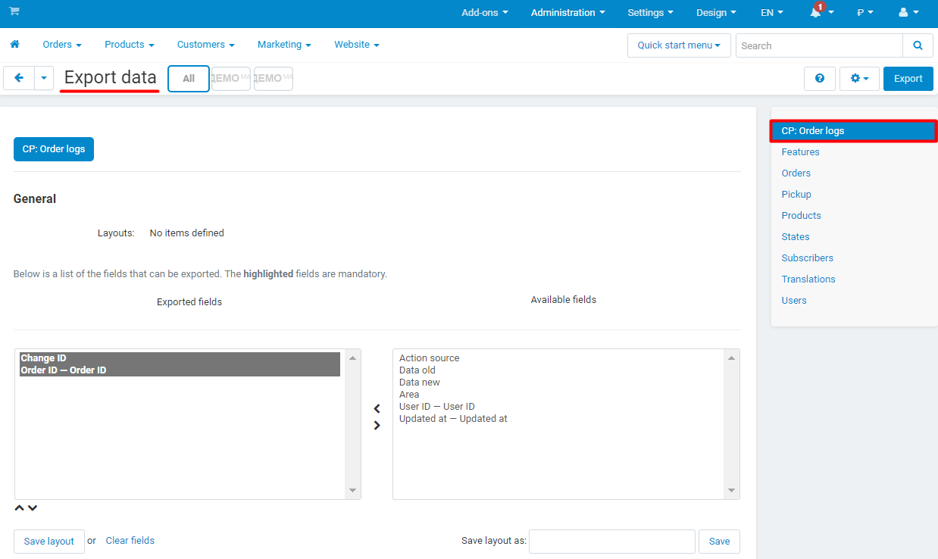Screen dimensions: 938x559
Task: Move selected field to available list with right arrow
Action: pos(377,425)
